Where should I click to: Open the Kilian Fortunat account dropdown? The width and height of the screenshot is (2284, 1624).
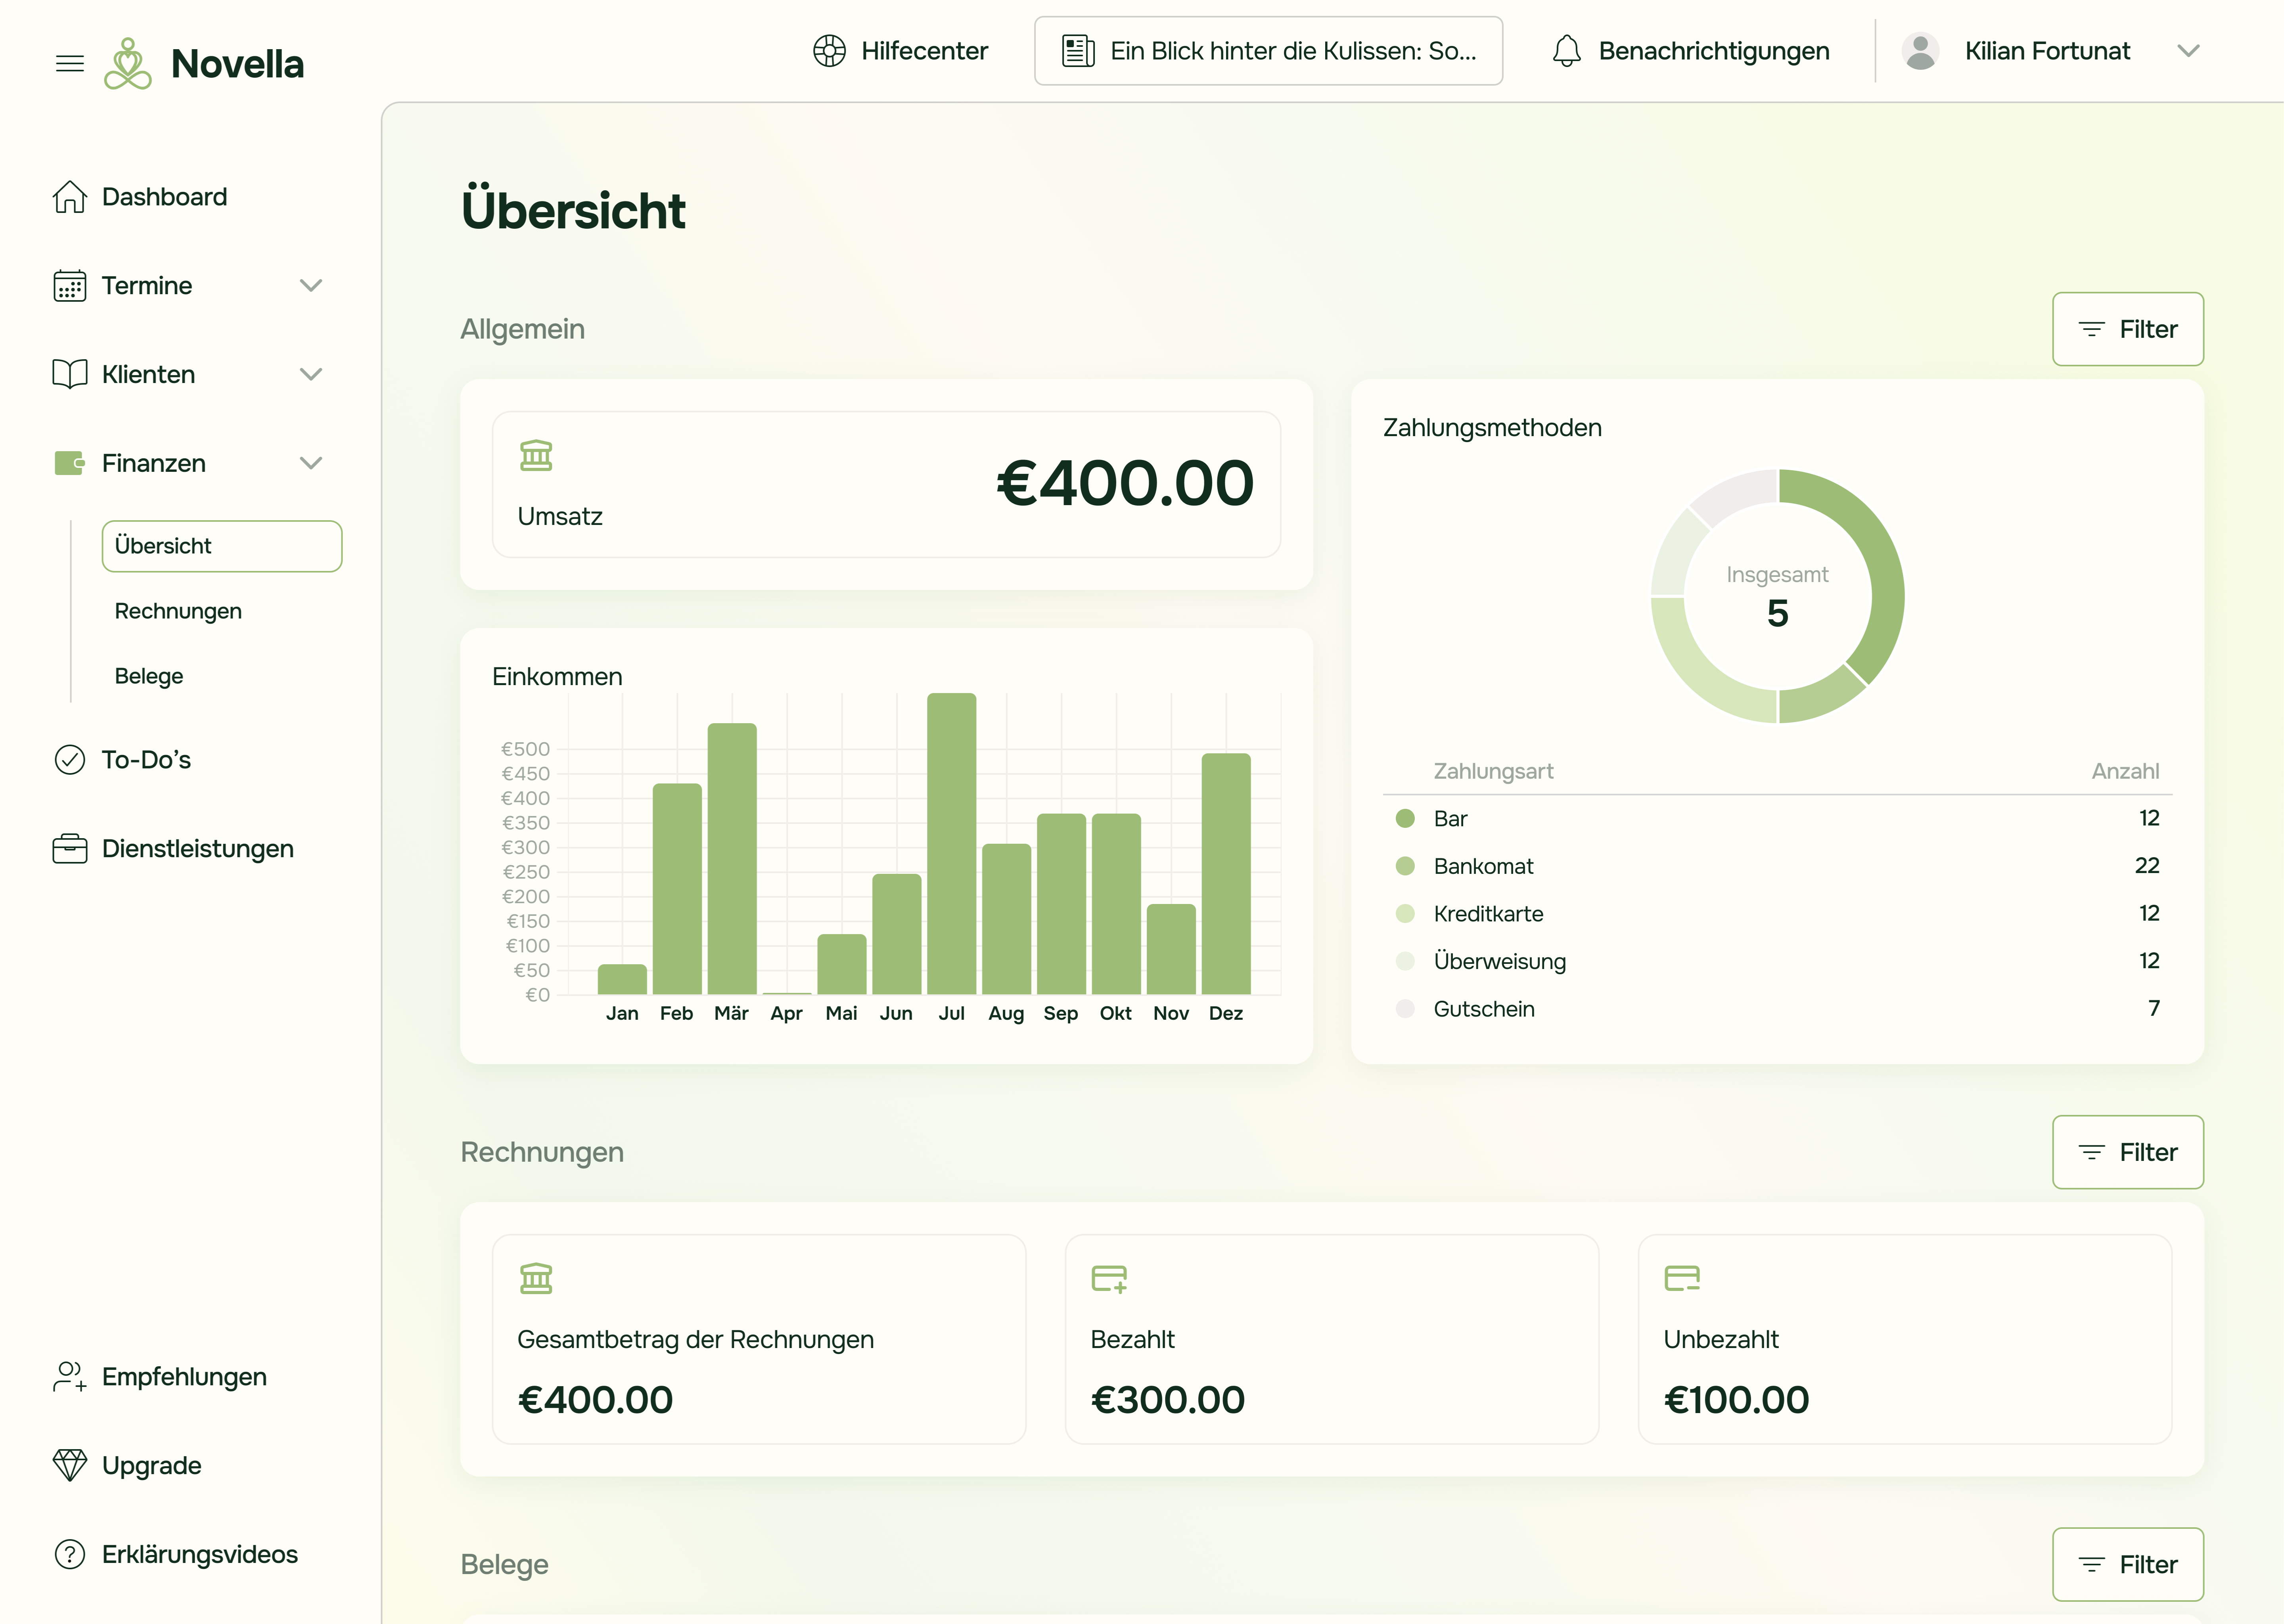click(x=2188, y=51)
